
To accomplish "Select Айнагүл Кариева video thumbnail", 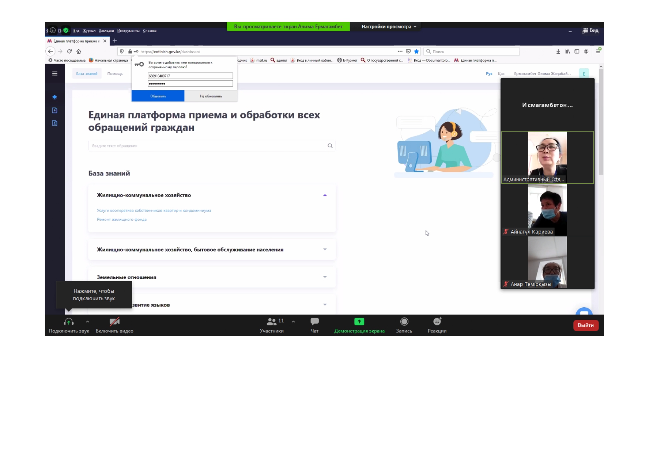I will click(x=547, y=210).
